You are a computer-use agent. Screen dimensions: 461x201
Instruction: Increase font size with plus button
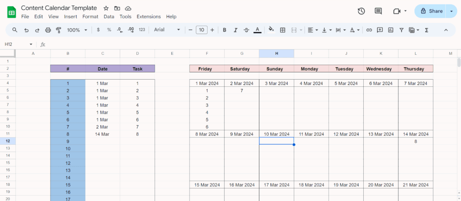[x=212, y=30]
